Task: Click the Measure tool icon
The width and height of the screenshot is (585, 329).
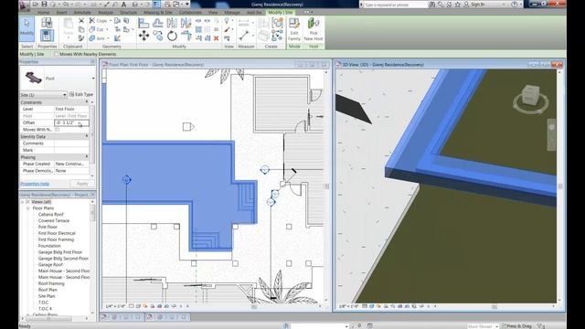Action: (244, 36)
